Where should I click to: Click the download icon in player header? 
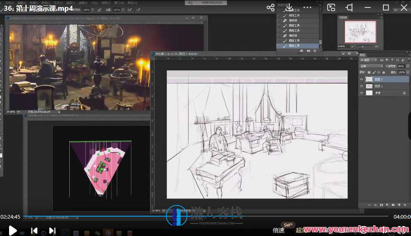click(x=289, y=7)
